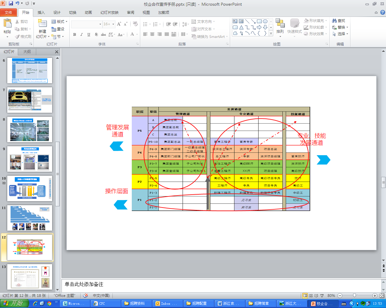Click the 重设 (Reset) button

point(58,29)
